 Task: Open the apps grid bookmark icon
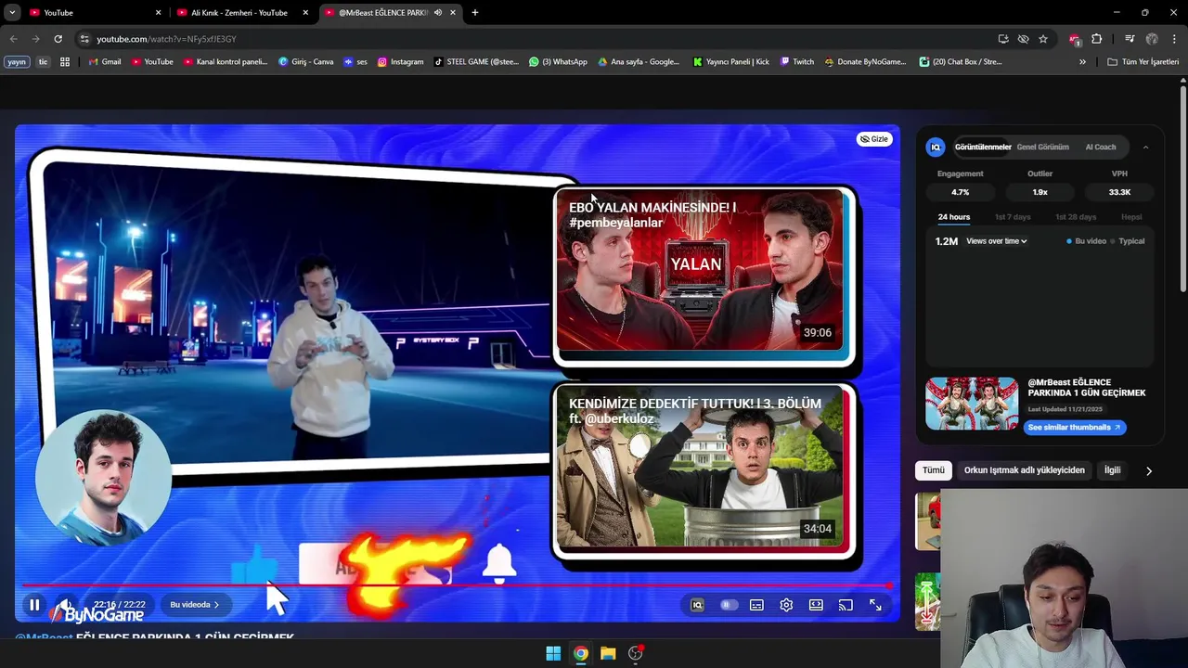click(x=65, y=62)
